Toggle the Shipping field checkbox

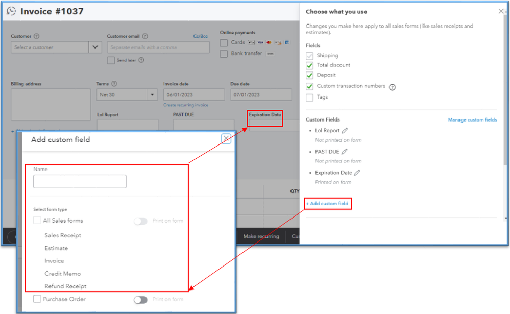pos(310,56)
